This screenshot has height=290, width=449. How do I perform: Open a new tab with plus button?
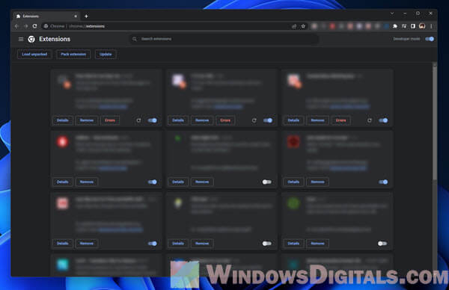click(86, 16)
